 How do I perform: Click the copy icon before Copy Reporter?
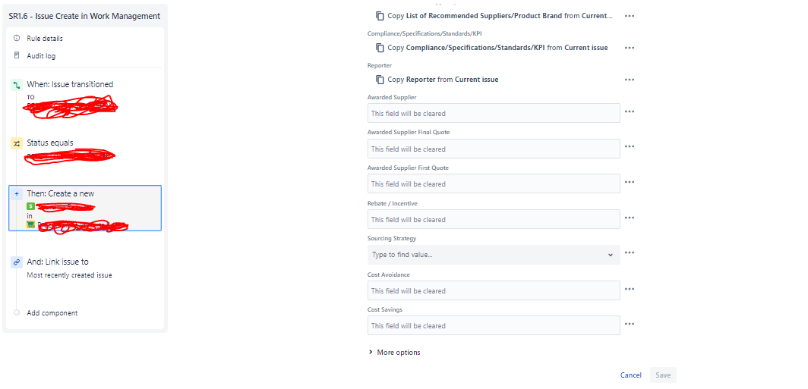(380, 80)
